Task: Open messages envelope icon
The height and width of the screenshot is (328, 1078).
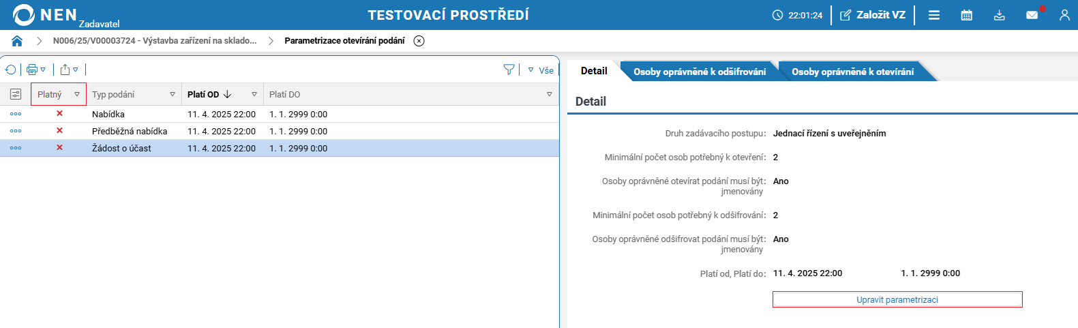Action: (x=1032, y=15)
